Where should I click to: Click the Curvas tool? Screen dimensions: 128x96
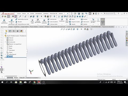click(x=98, y=20)
